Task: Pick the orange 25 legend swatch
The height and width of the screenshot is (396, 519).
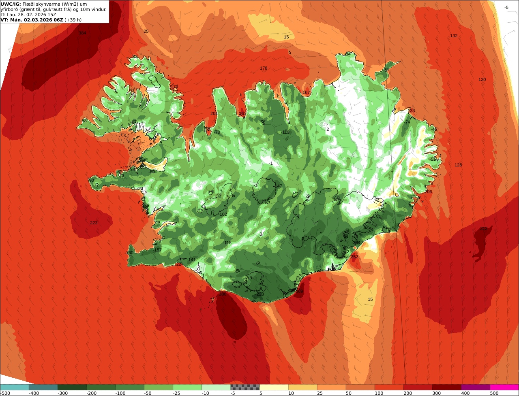Action: [331, 387]
